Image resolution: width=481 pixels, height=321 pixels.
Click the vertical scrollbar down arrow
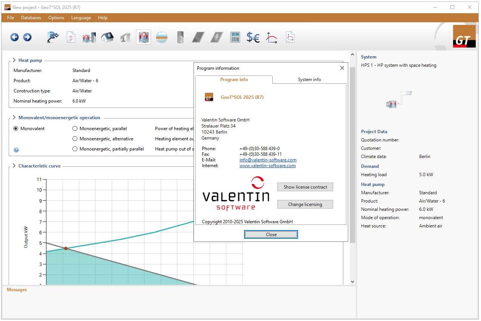(x=352, y=281)
